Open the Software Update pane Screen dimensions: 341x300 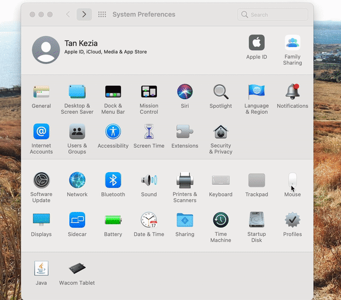(x=41, y=181)
